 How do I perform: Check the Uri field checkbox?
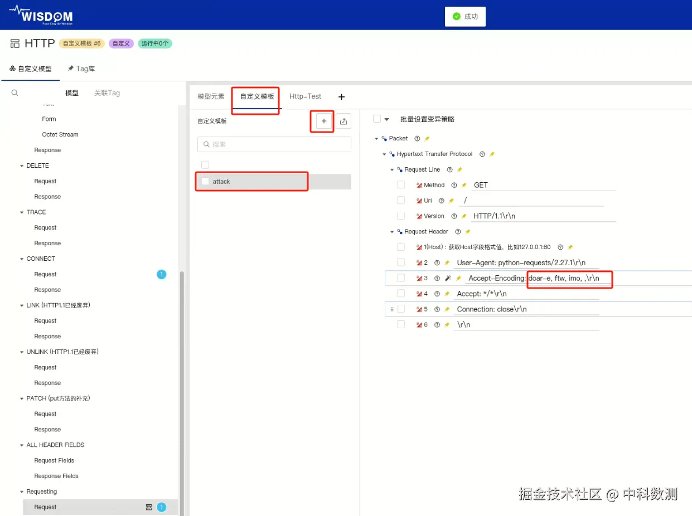(x=401, y=200)
